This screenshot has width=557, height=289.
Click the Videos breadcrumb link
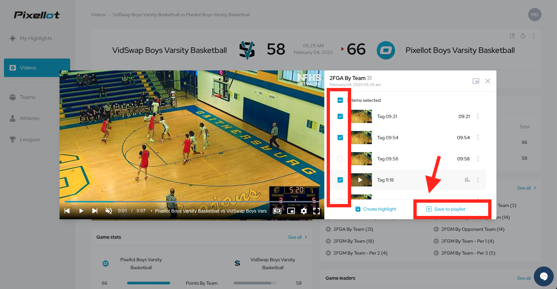[98, 15]
